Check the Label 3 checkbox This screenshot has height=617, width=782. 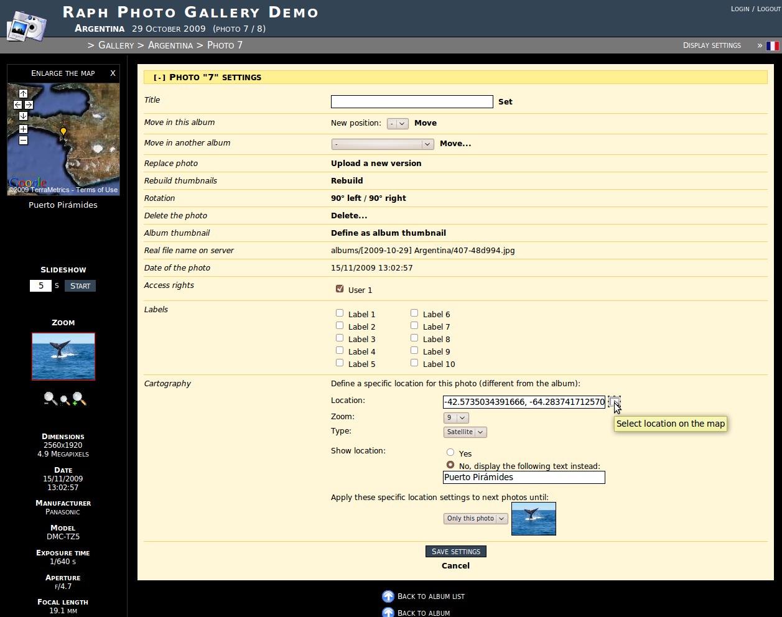tap(340, 338)
